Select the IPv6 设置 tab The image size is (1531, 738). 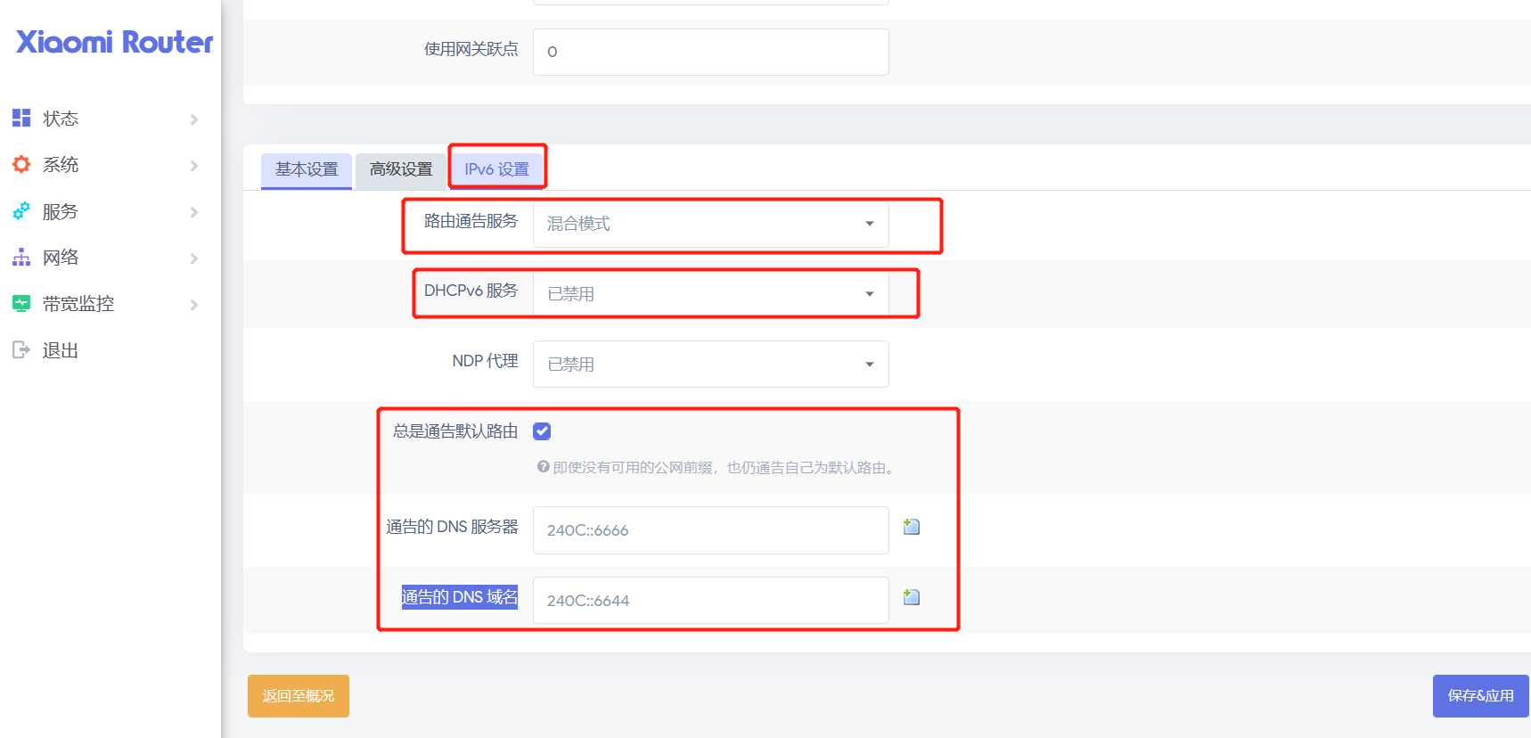click(x=496, y=169)
